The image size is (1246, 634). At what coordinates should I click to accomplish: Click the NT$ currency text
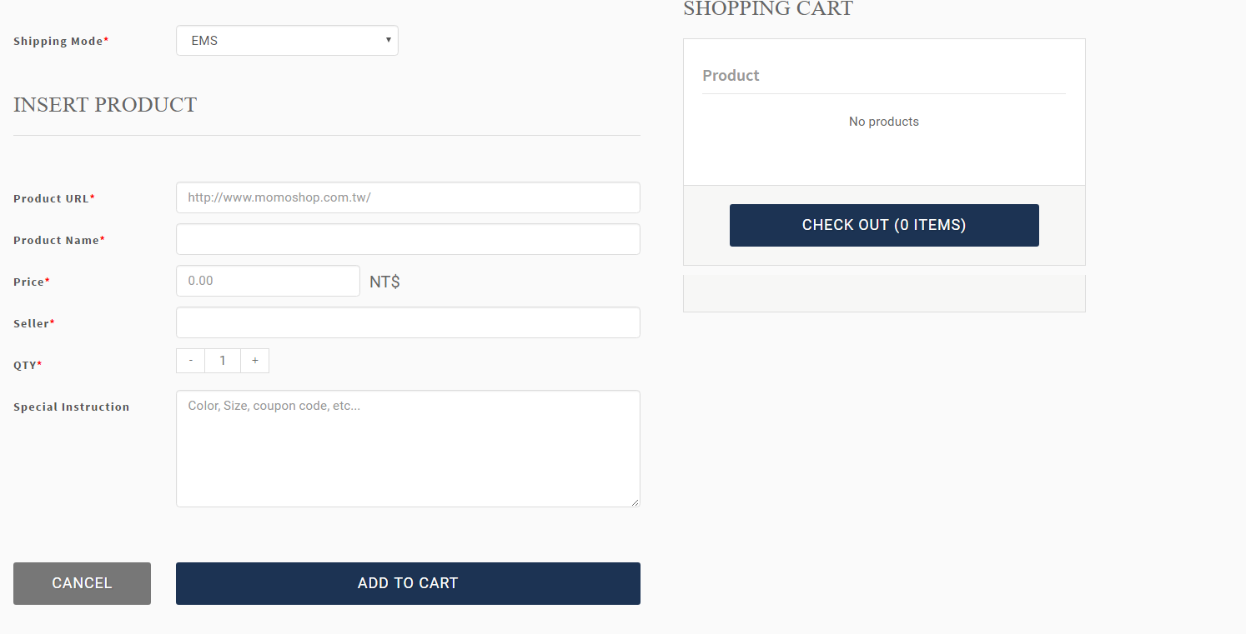pyautogui.click(x=384, y=282)
